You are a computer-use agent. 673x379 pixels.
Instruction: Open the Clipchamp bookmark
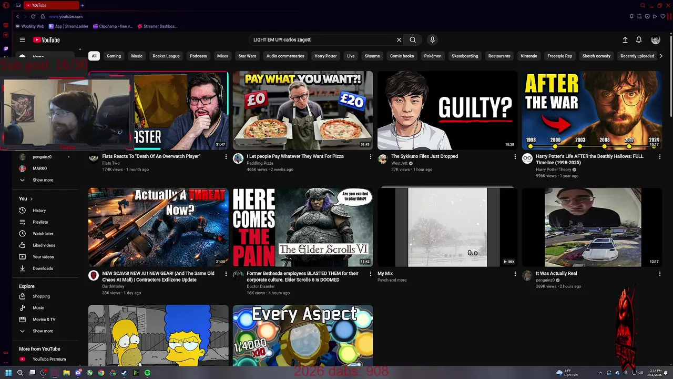(113, 26)
